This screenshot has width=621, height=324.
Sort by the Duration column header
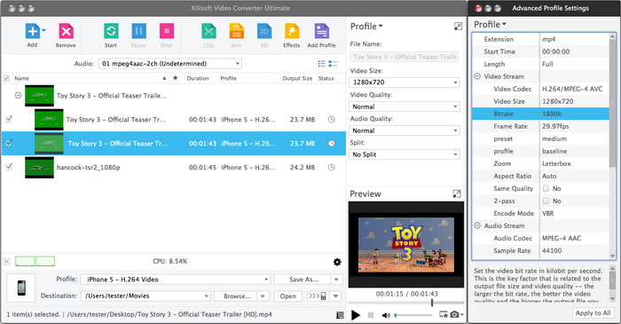pos(201,78)
